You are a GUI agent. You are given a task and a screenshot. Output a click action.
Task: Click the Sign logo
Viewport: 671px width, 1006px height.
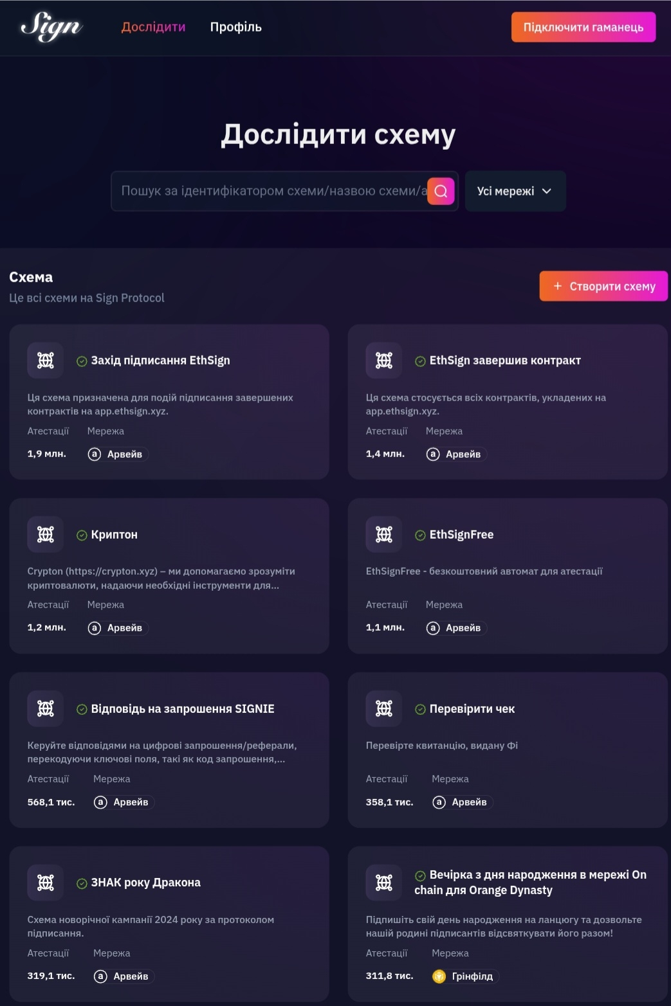(51, 26)
